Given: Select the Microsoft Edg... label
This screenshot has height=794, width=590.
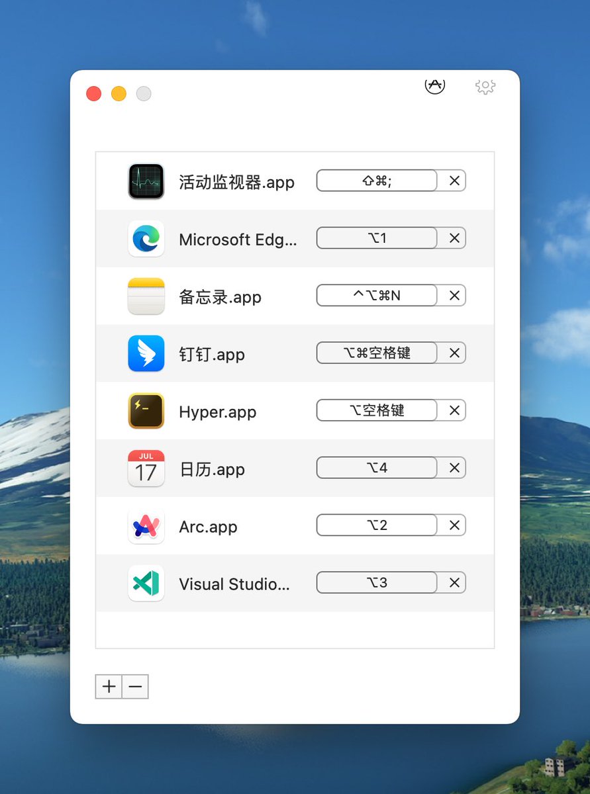Looking at the screenshot, I should (x=238, y=240).
